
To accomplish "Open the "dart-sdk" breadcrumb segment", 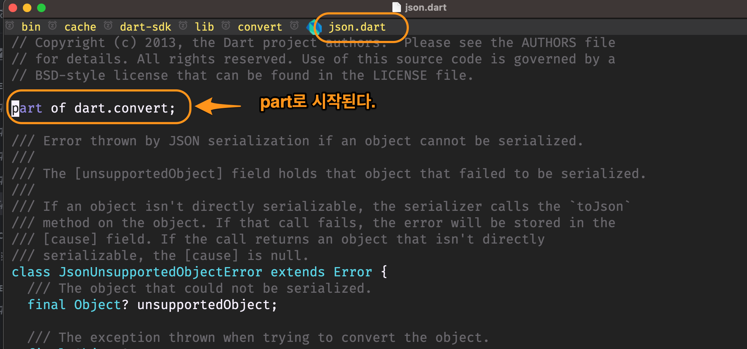I will [146, 26].
